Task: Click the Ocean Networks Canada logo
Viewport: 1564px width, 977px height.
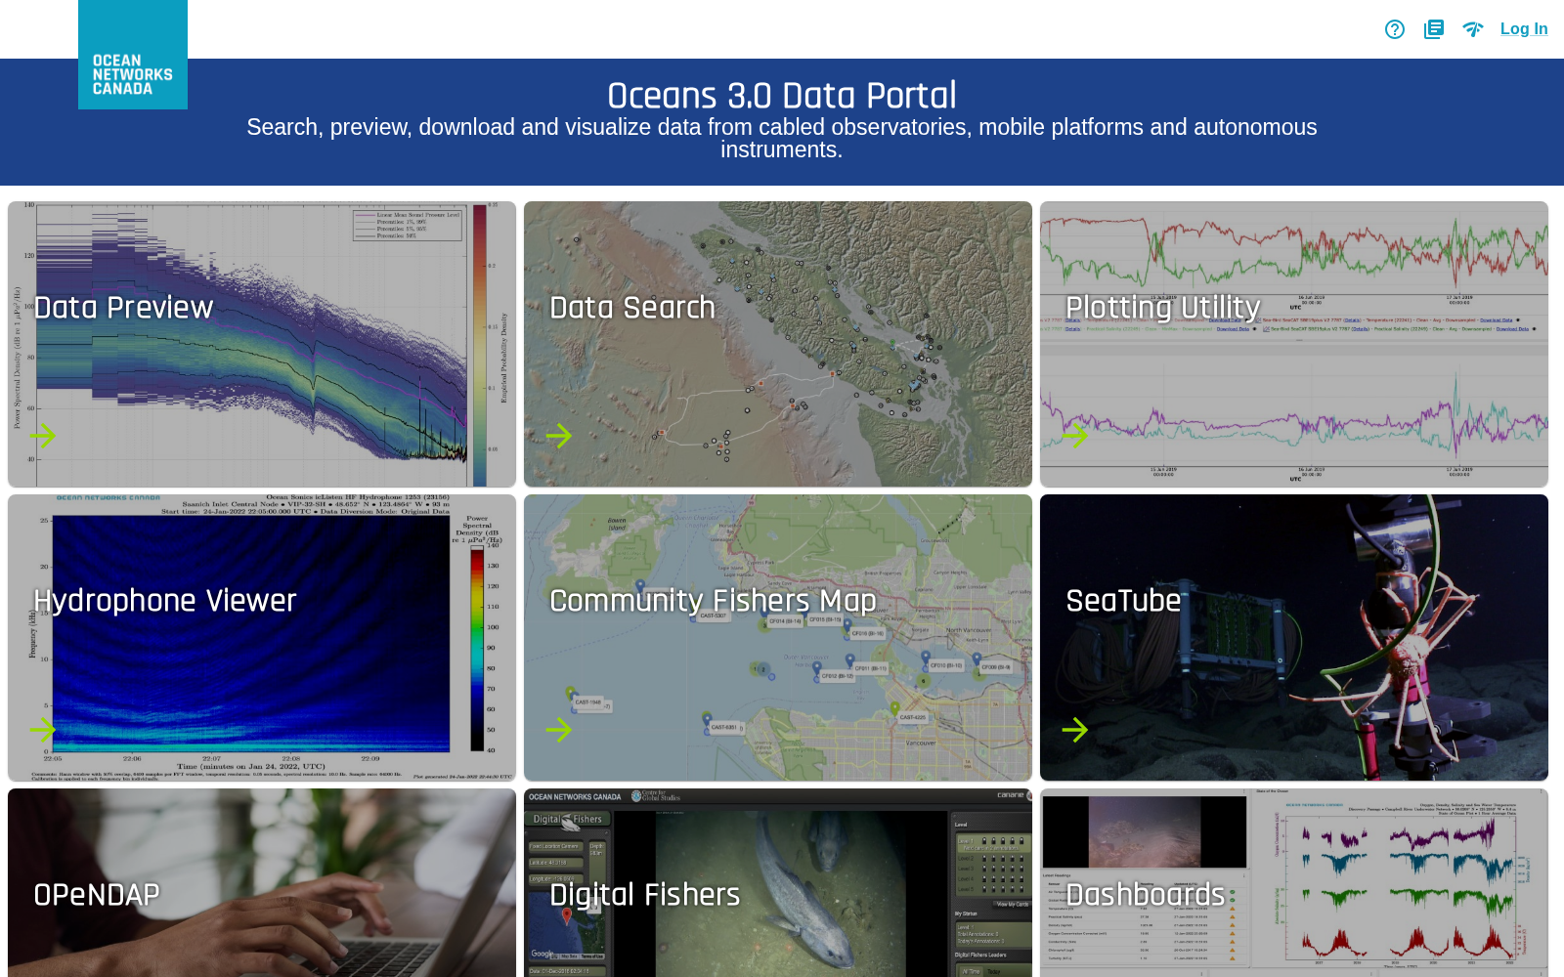Action: [133, 55]
